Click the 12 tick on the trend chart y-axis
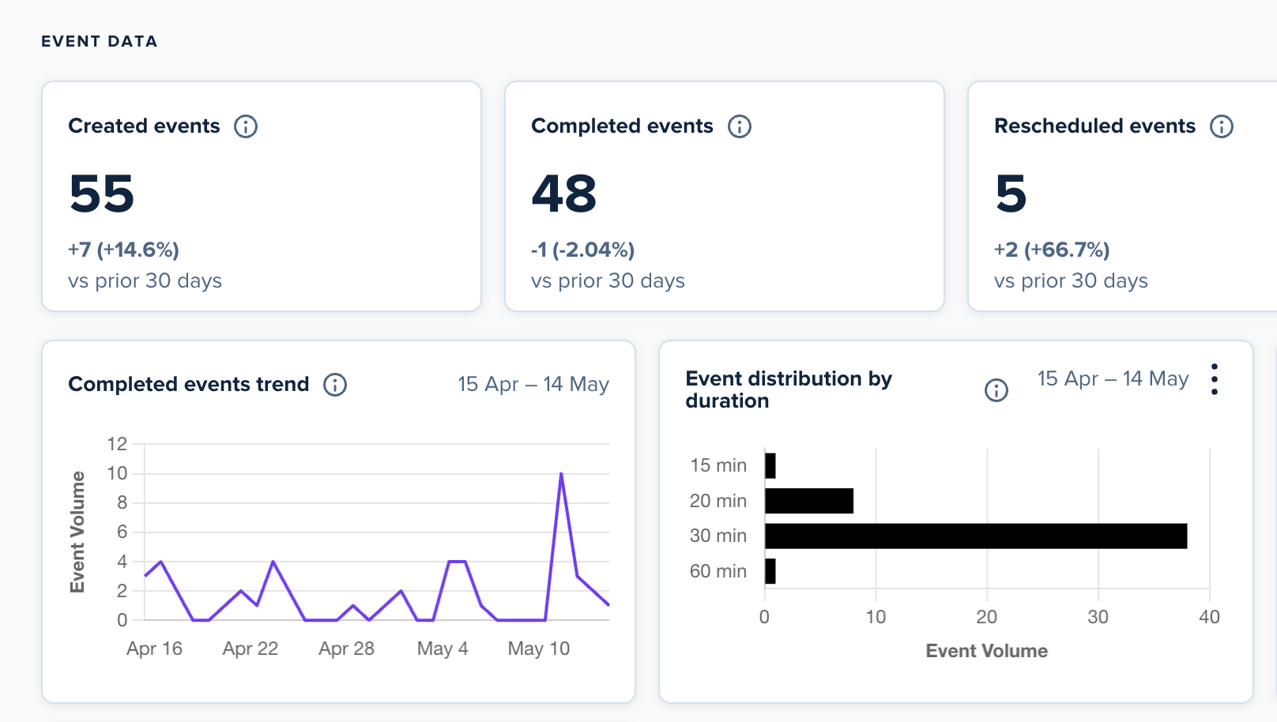 click(x=117, y=444)
